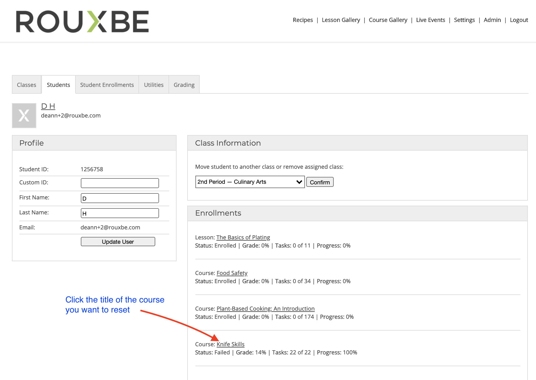Select the Students tab
Image resolution: width=536 pixels, height=380 pixels.
pos(59,85)
